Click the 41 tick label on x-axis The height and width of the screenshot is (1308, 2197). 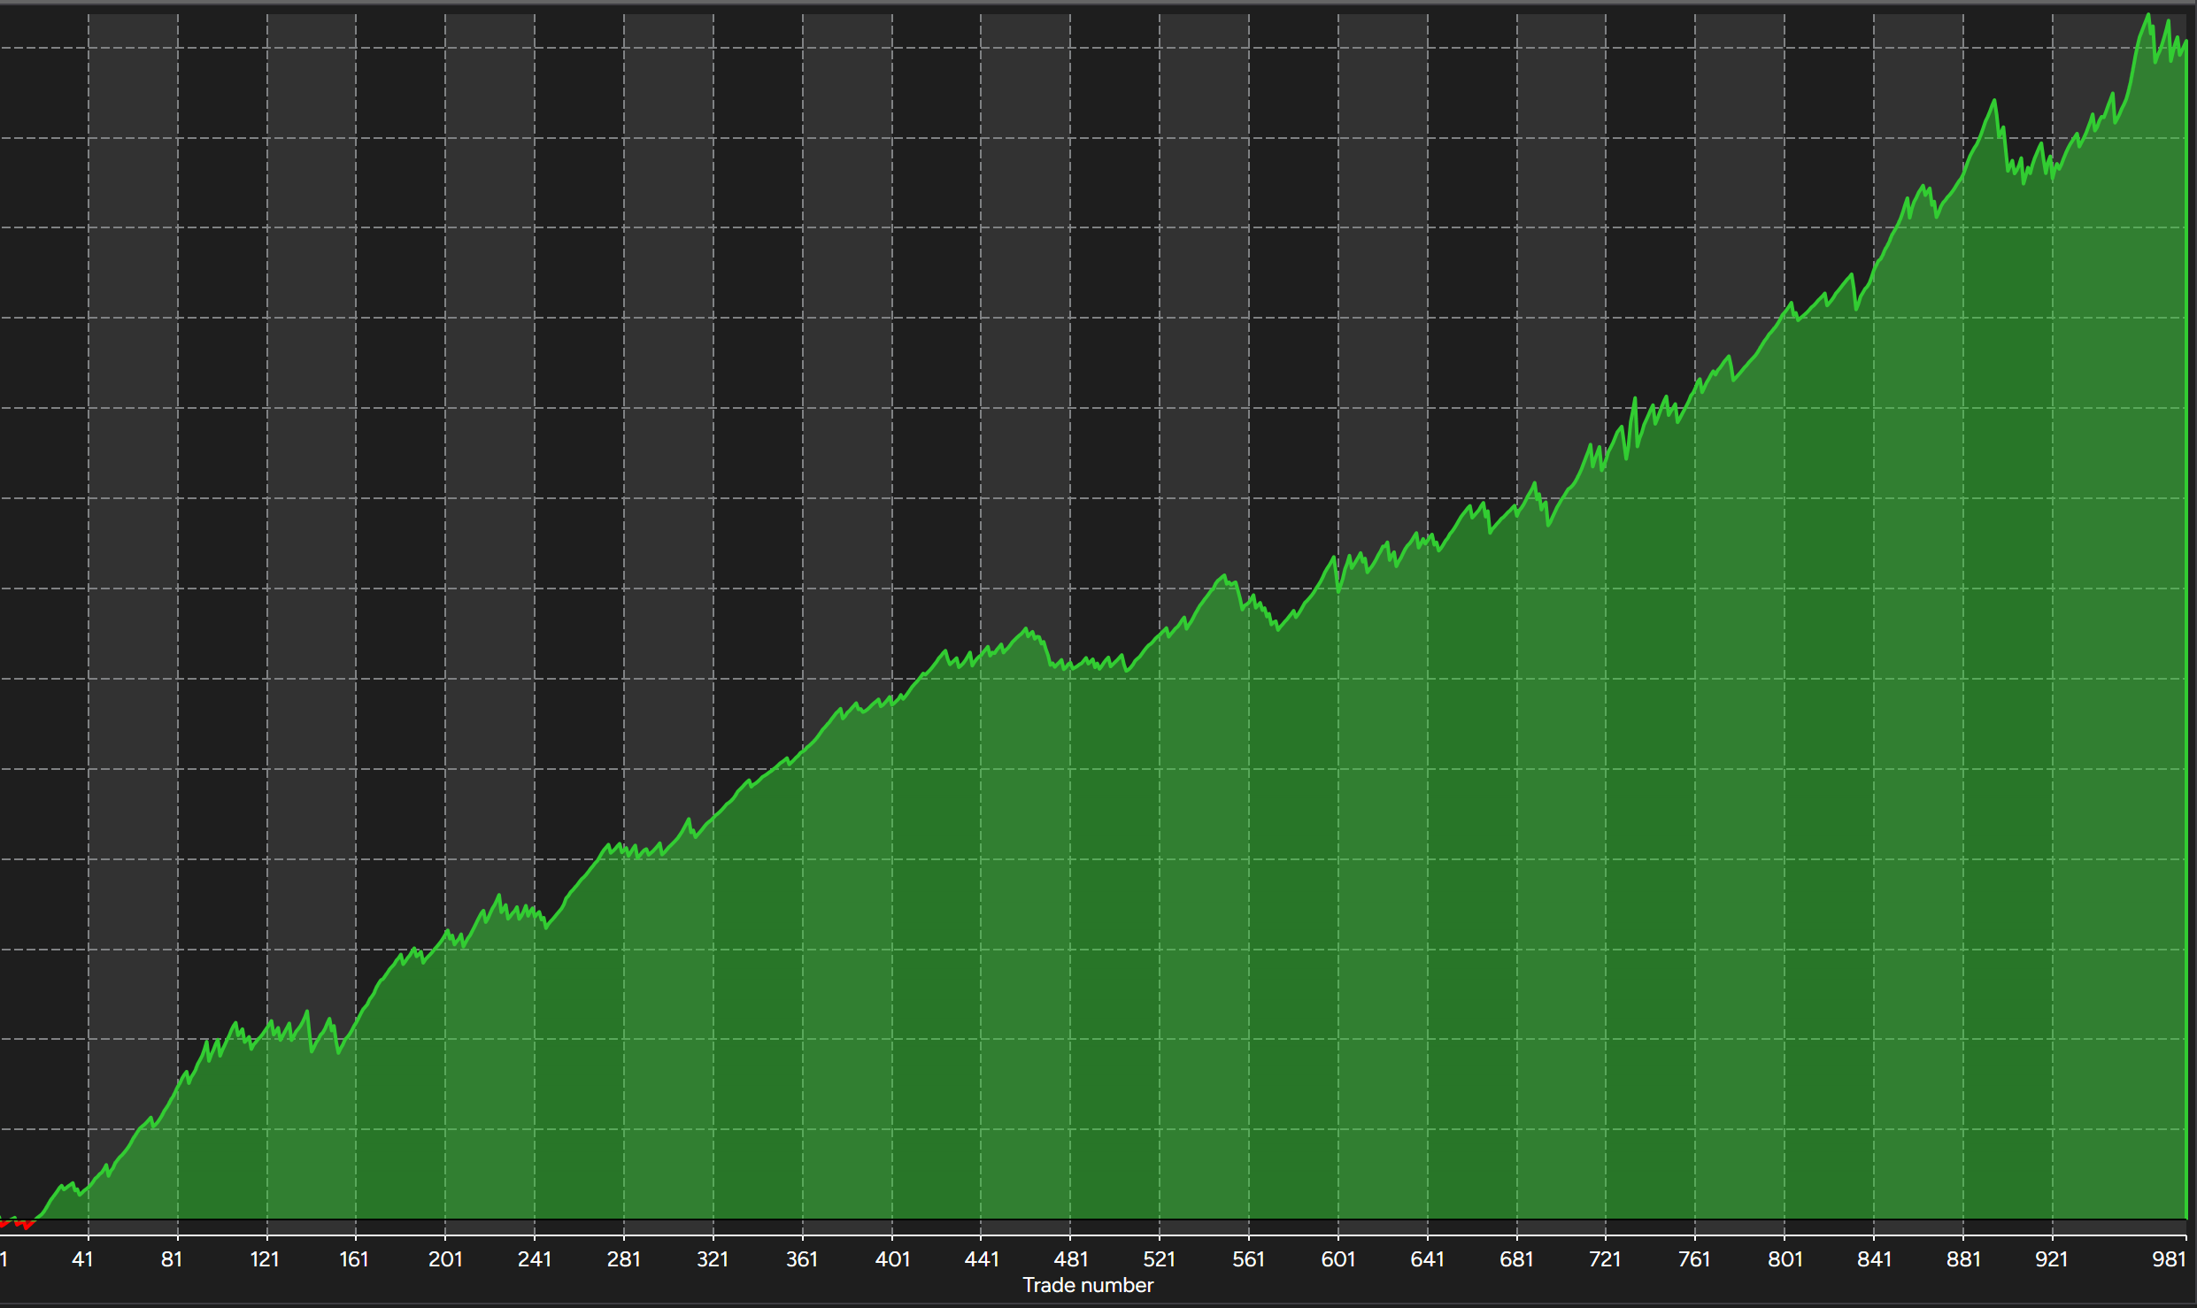click(x=82, y=1259)
